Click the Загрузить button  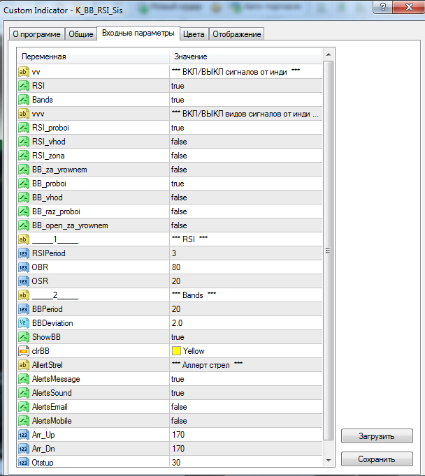(376, 436)
